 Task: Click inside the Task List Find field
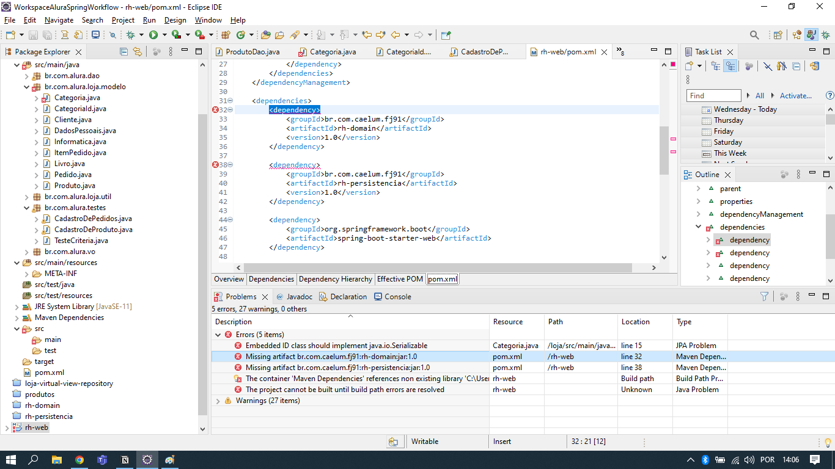[x=714, y=96]
